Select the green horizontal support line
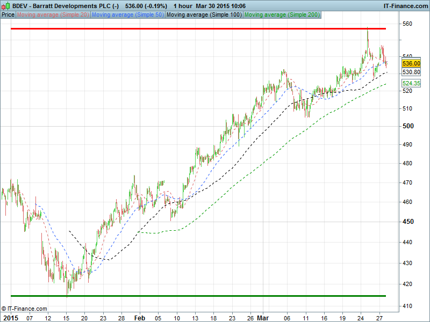The height and width of the screenshot is (322, 430). point(204,296)
